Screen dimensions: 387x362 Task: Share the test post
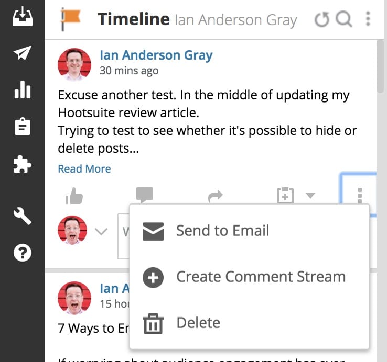[x=215, y=196]
